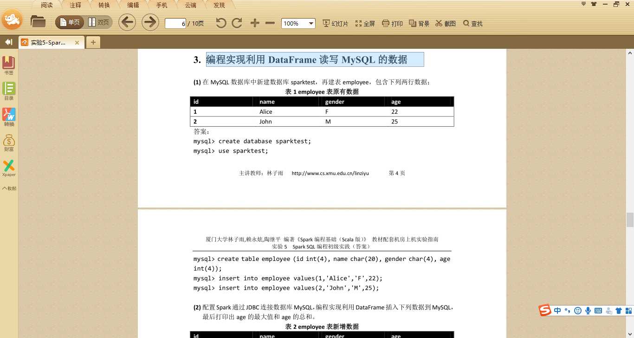Click the Sogou input method S logo
This screenshot has width=634, height=338.
[x=545, y=310]
